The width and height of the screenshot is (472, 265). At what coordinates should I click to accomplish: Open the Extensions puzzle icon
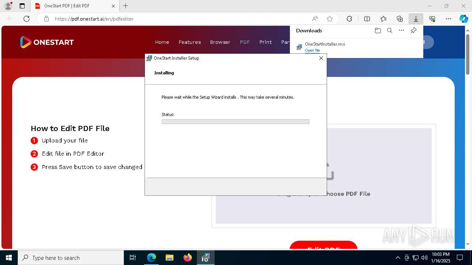click(349, 19)
